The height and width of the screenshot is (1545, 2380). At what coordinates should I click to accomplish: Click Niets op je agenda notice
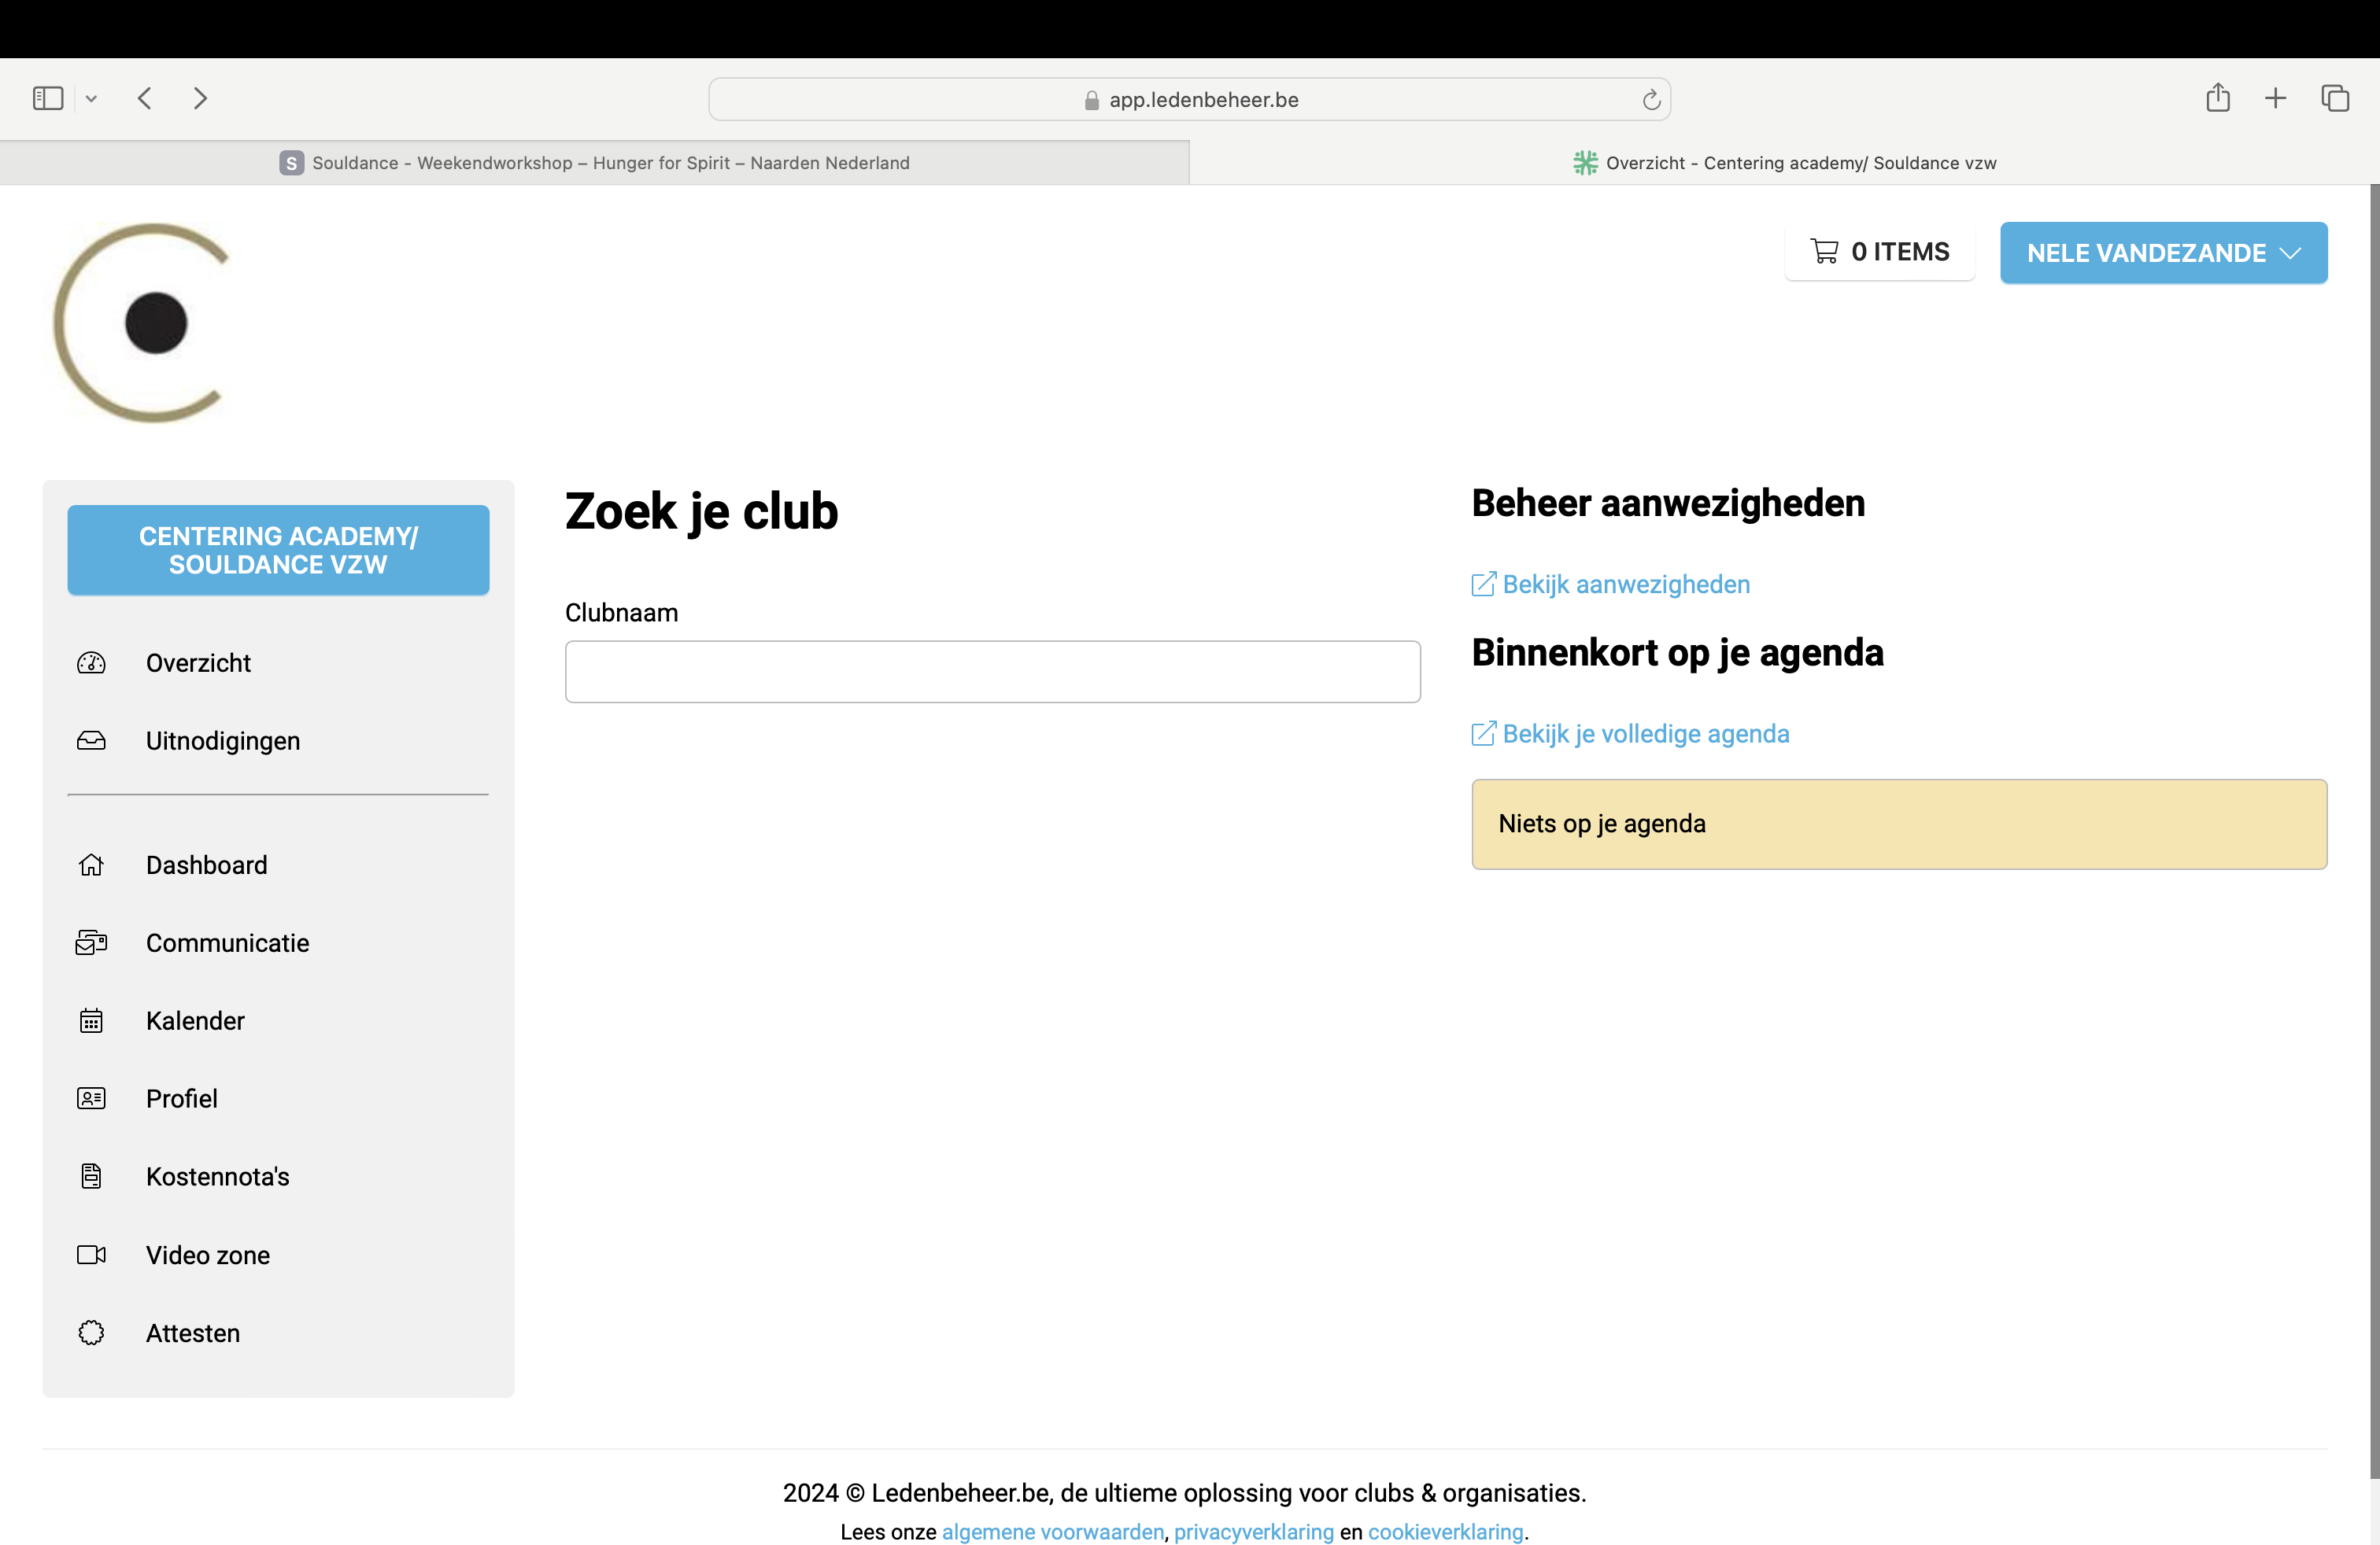1899,824
